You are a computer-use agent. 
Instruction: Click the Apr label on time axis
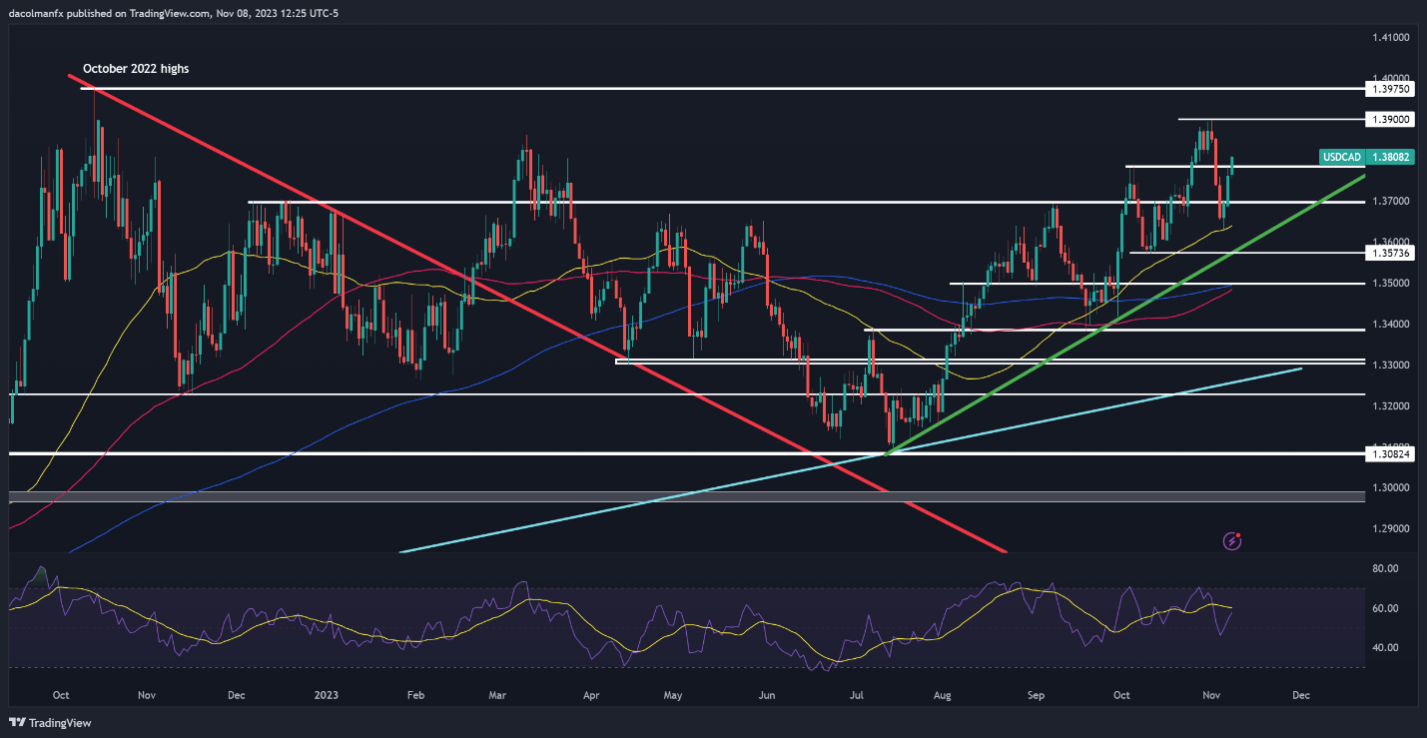590,694
